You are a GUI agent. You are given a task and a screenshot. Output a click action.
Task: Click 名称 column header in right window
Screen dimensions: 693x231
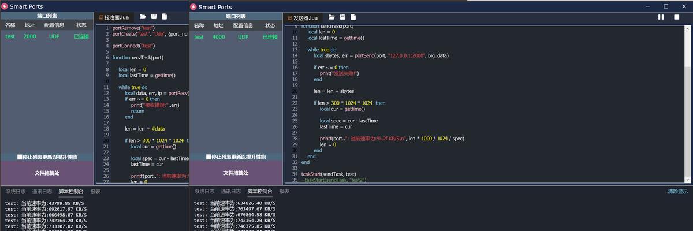pos(199,25)
